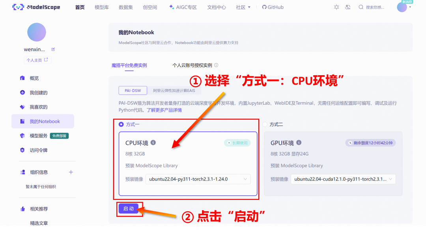This screenshot has height=231, width=426.
Task: Click info icon next to 个人云账号授权实例
Action: point(216,65)
